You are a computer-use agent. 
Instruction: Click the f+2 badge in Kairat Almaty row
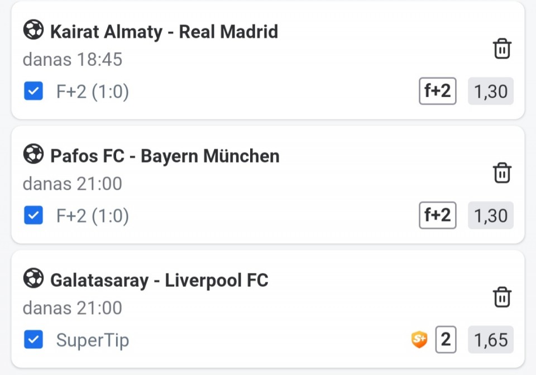[x=438, y=92]
